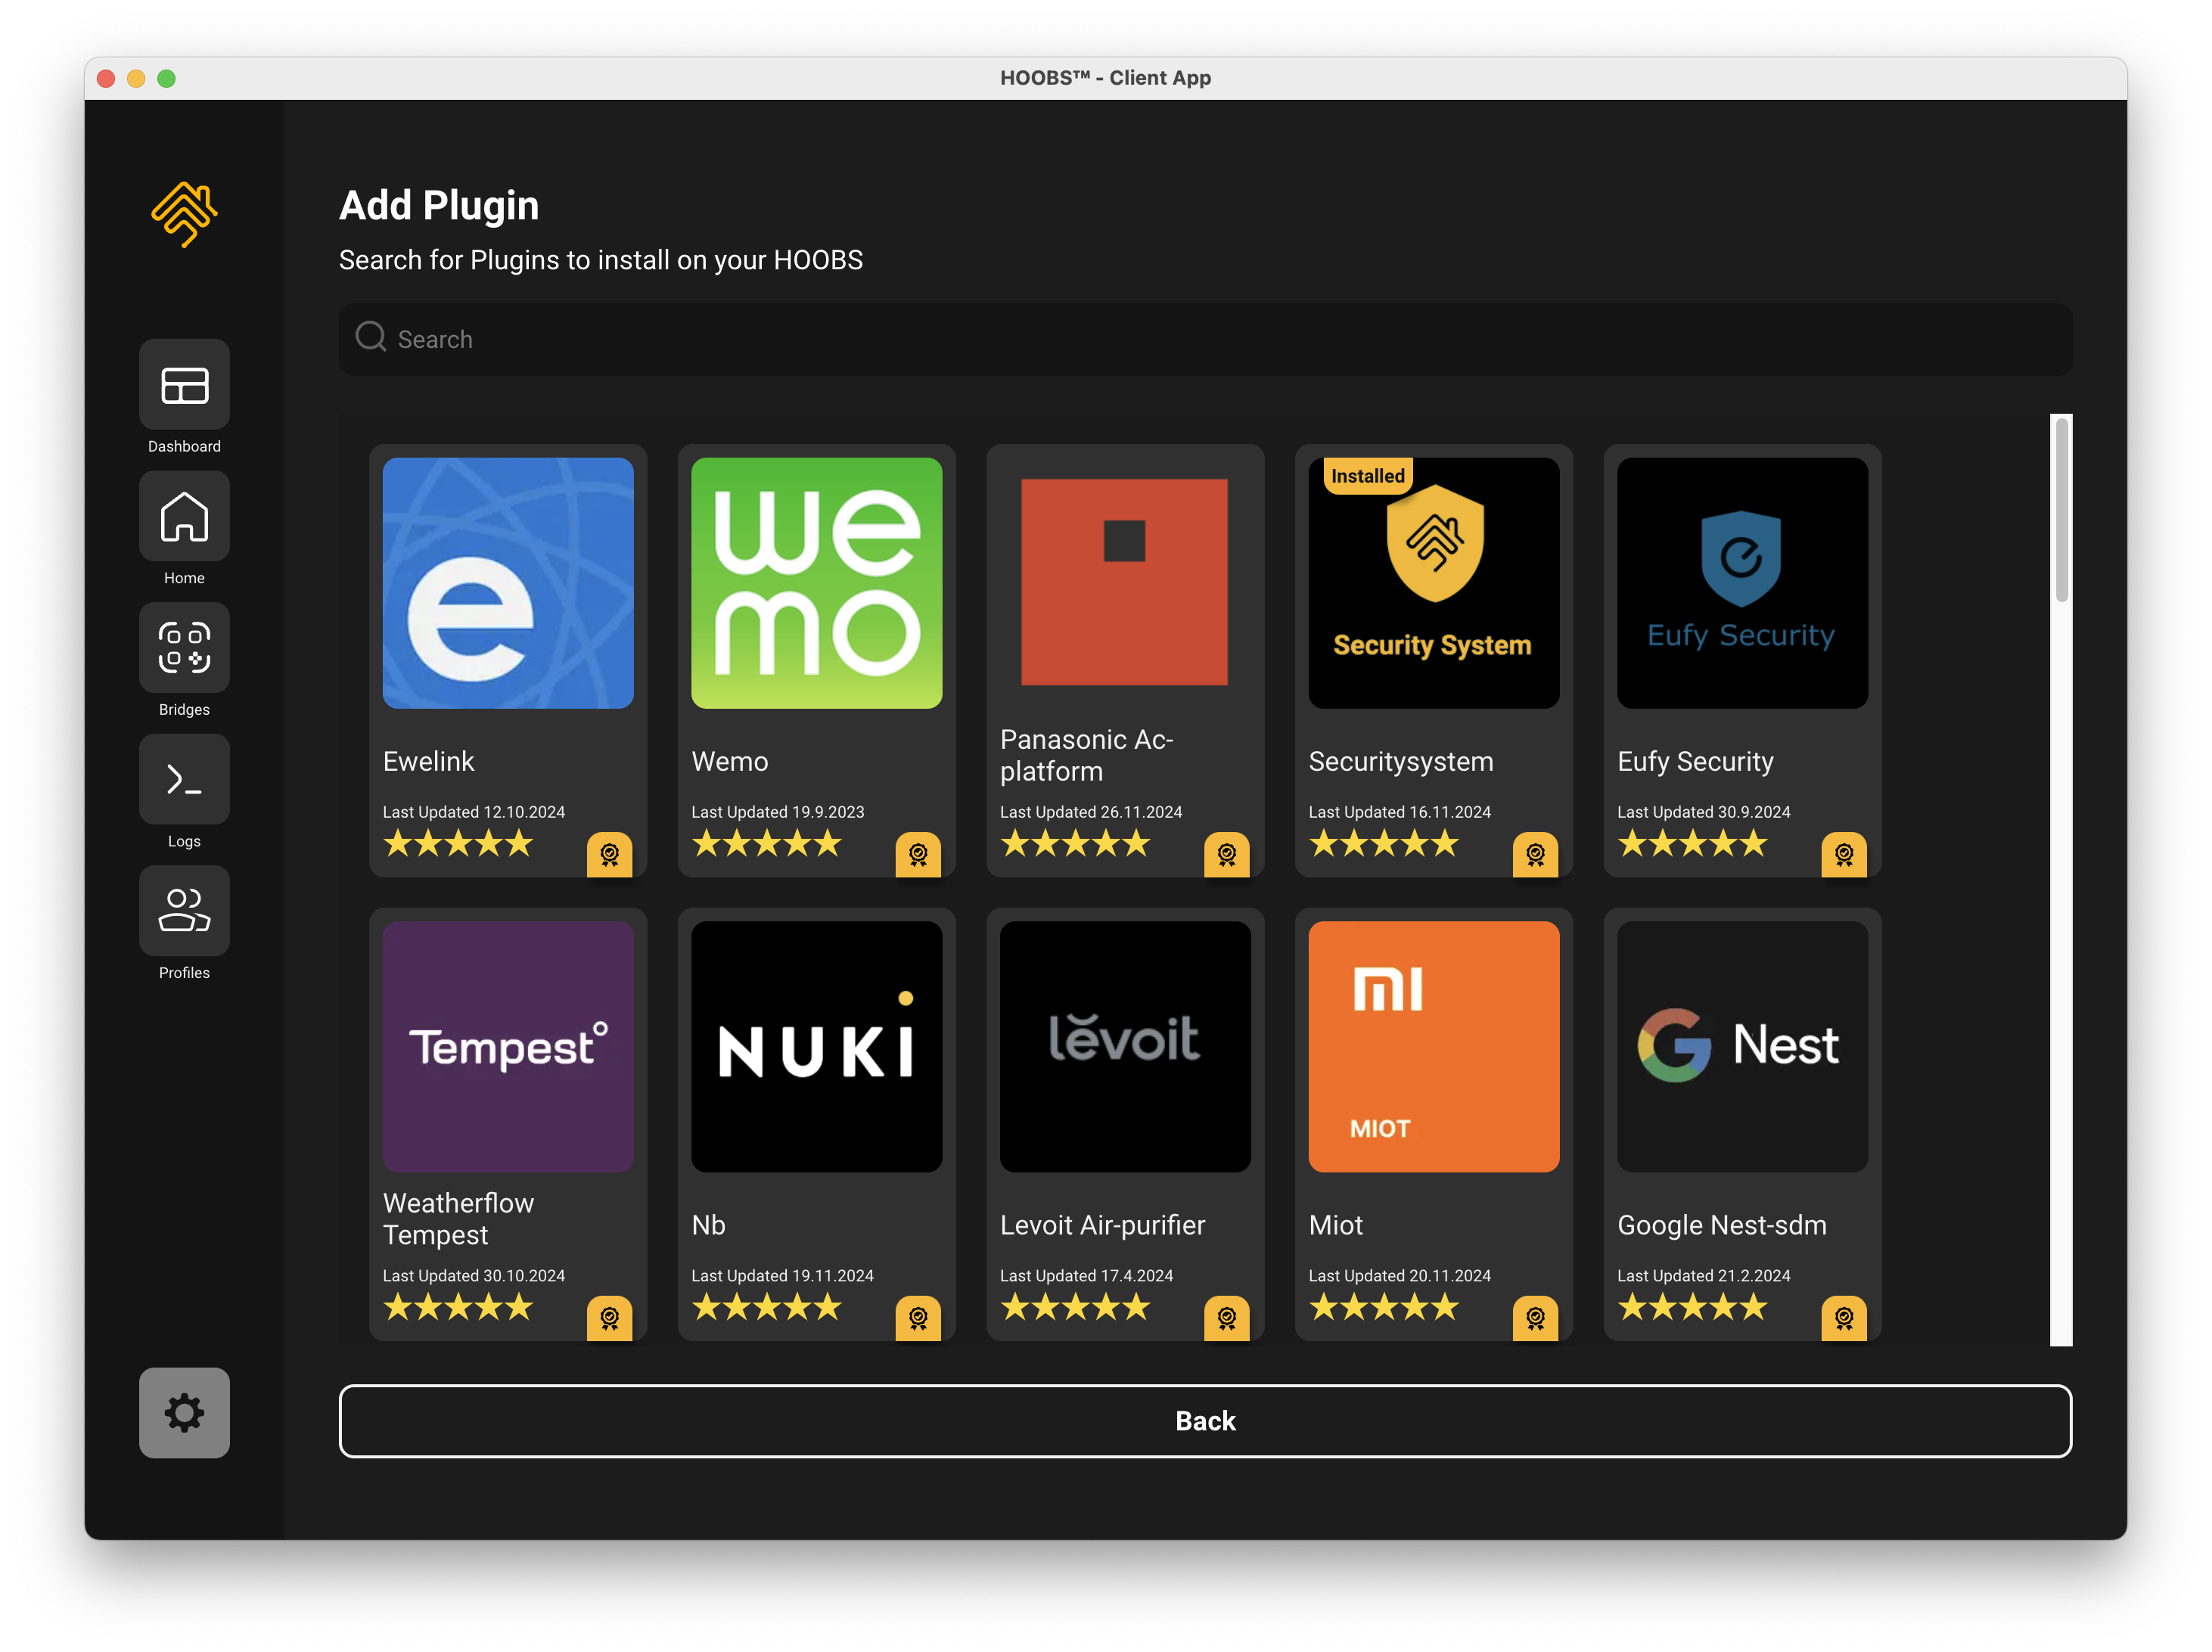Open the Tempest plugin image

point(508,1047)
